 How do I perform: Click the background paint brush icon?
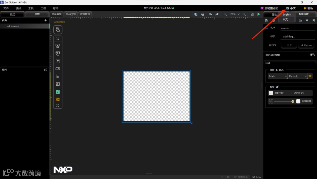click(x=277, y=87)
